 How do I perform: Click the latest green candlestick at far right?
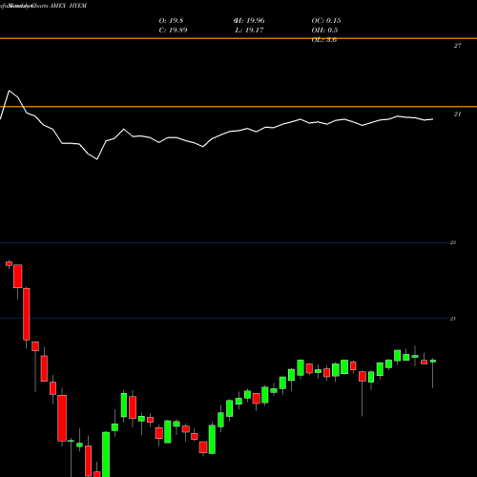point(433,361)
